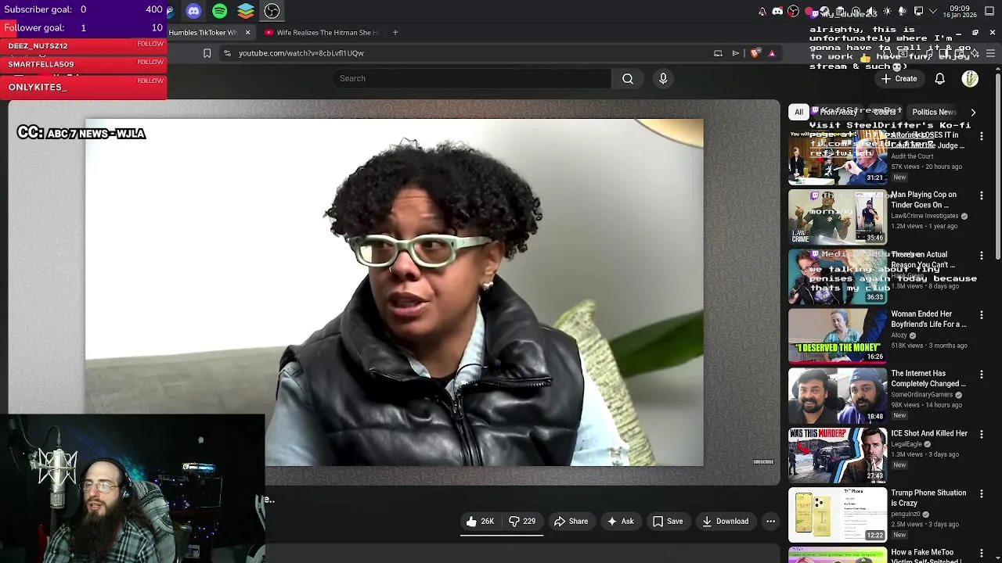The image size is (1002, 563).
Task: Open the SomeOrdinaryGamers channel name
Action: (x=921, y=395)
